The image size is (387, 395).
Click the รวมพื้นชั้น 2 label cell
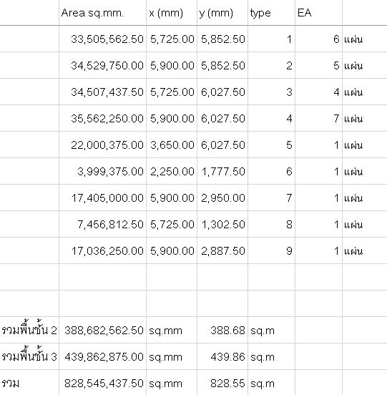coord(29,330)
